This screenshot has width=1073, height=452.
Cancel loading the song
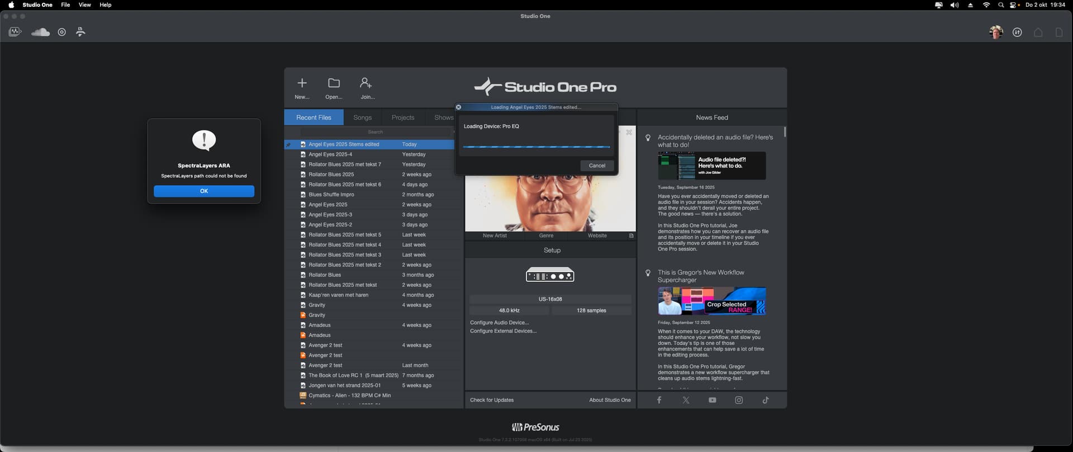597,166
